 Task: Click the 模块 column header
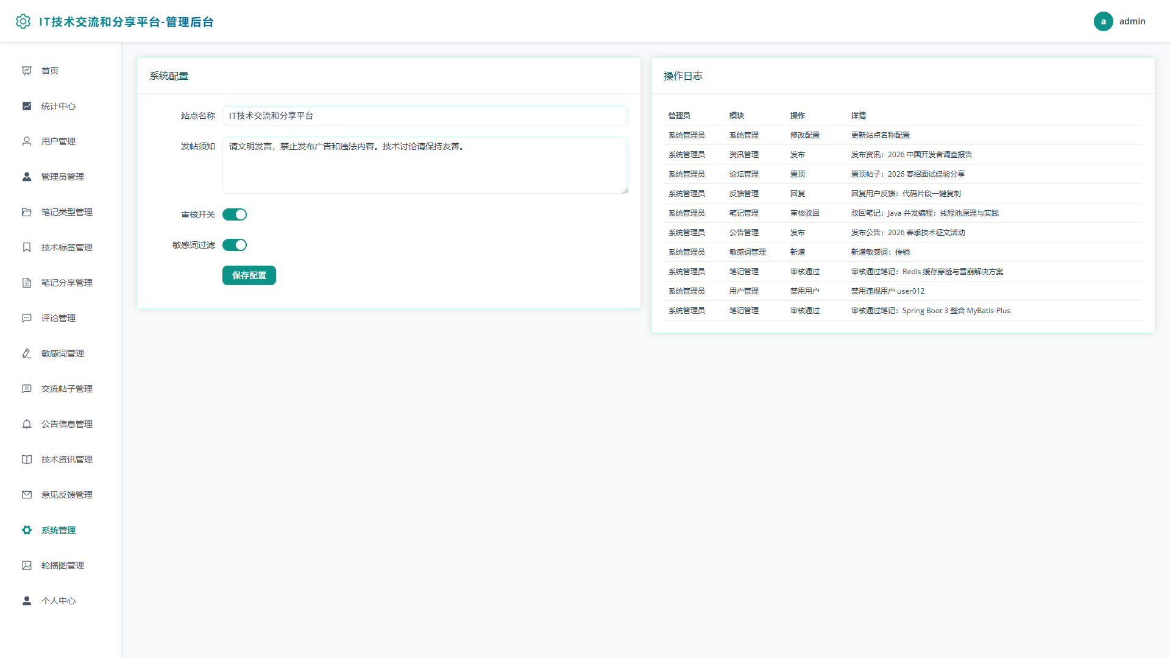point(737,116)
